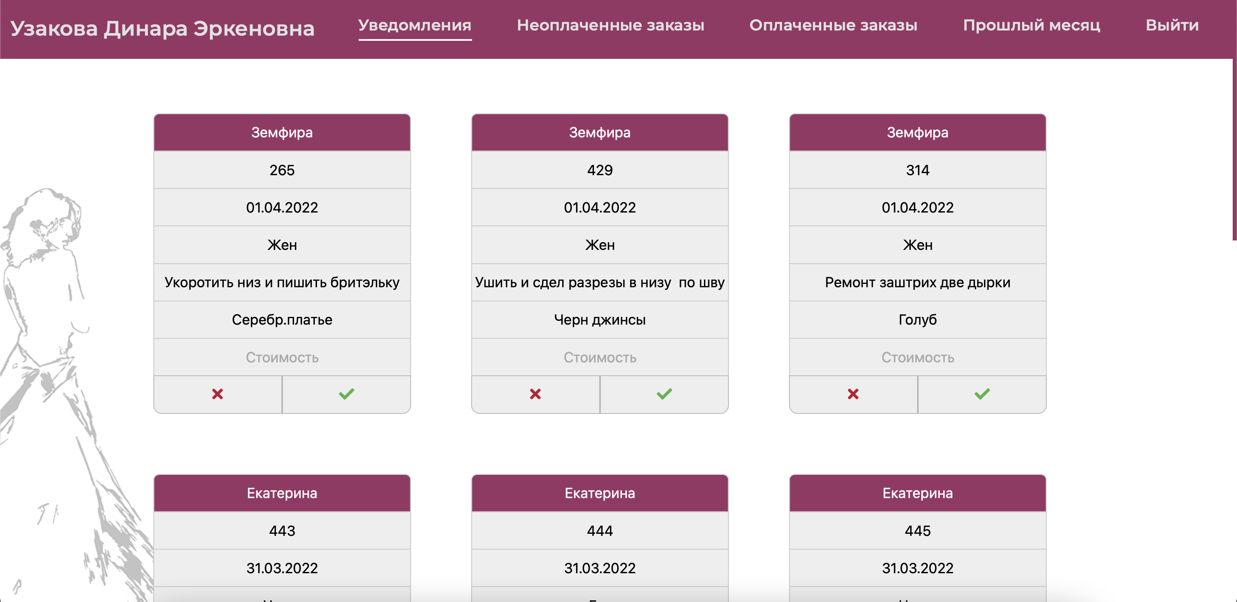Focus Стоимость input for order 429

pyautogui.click(x=600, y=357)
